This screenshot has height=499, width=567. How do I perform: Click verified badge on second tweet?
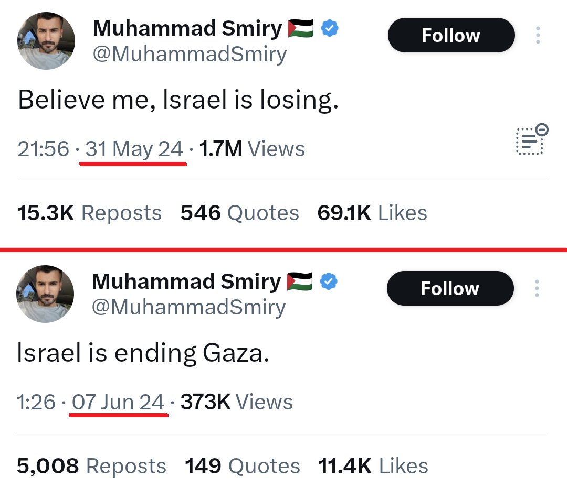[x=328, y=281]
